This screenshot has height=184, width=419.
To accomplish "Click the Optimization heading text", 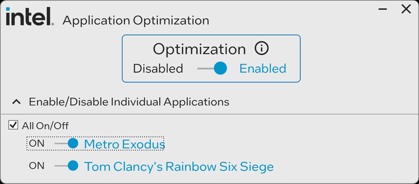I will 199,49.
